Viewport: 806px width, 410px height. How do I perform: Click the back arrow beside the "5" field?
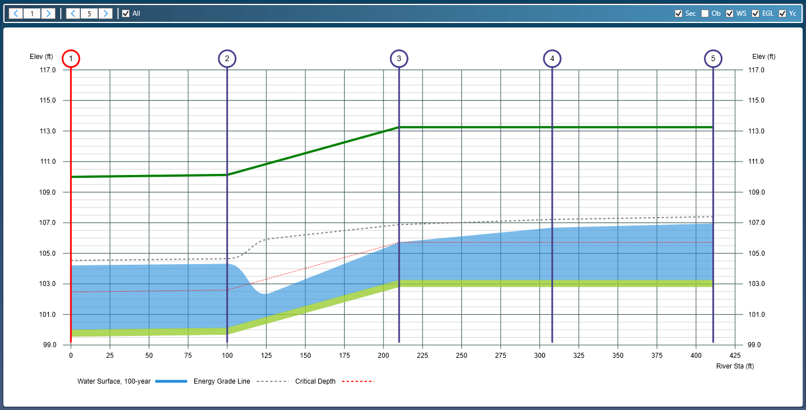coord(72,13)
